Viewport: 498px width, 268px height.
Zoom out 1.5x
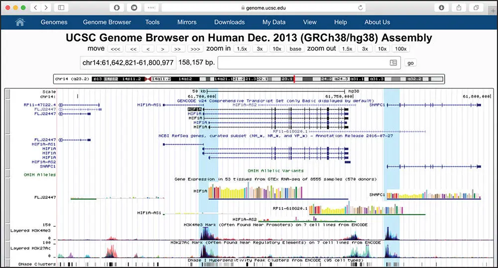pyautogui.click(x=347, y=49)
